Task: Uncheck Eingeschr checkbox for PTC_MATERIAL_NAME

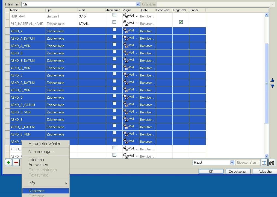Action: coord(181,22)
